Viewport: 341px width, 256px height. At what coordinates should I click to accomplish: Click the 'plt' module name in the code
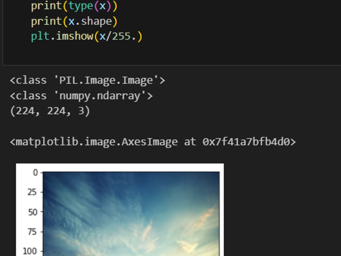tap(40, 36)
